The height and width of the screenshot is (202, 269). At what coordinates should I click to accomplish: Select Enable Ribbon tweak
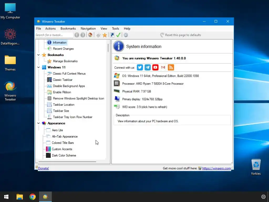point(59,92)
